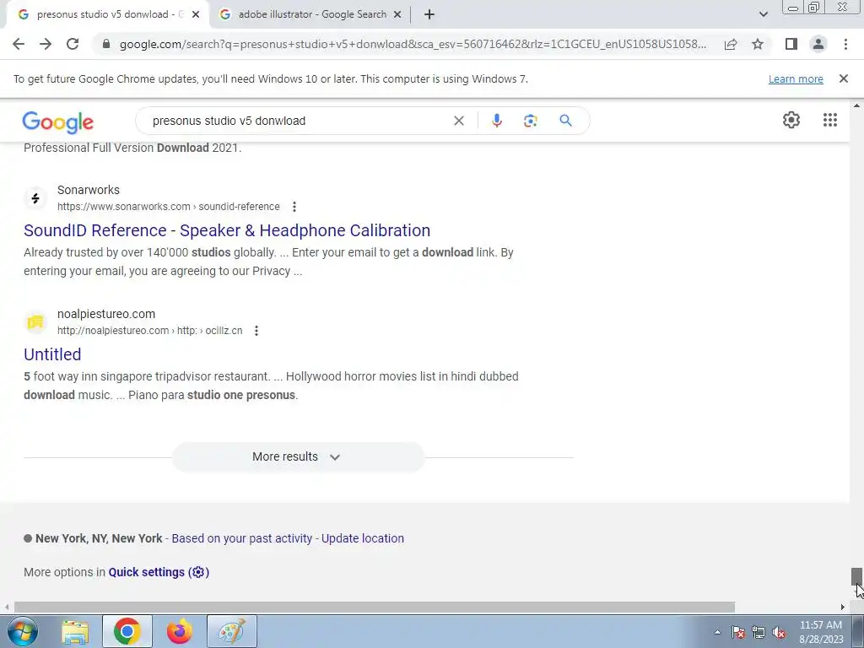The image size is (864, 648).
Task: Open Learn more about Chrome updates
Action: click(796, 78)
